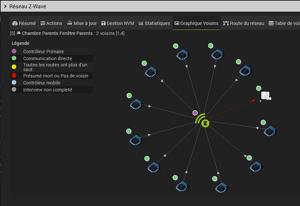Click the light blue Contrôleur mobile swatch
Screen dimensions: 300x206
tap(14, 83)
